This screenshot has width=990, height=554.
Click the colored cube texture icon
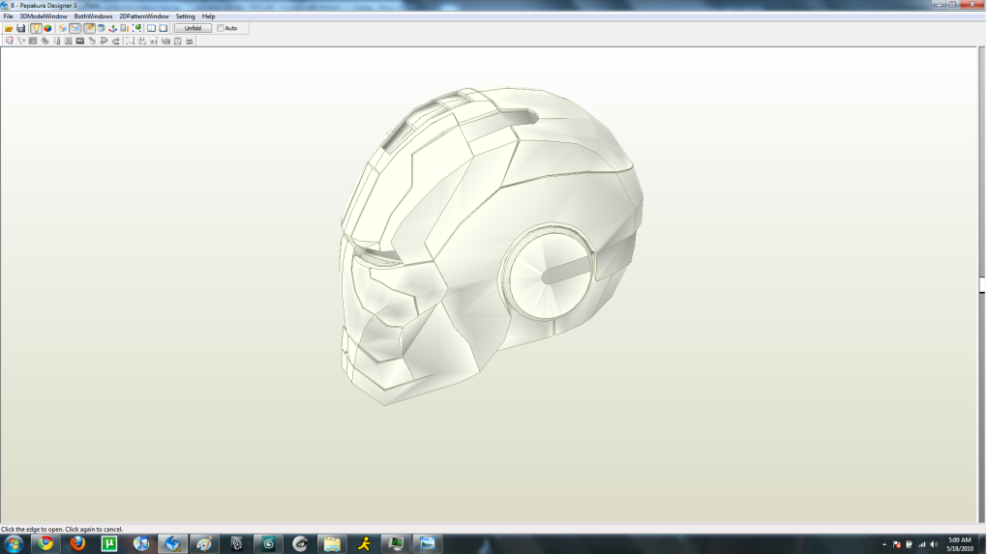(x=47, y=29)
